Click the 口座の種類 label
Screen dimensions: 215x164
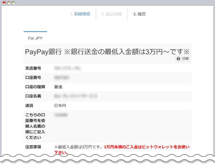(35, 87)
